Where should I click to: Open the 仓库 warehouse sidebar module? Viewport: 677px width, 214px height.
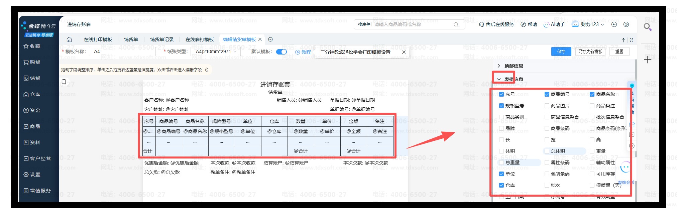pyautogui.click(x=32, y=94)
